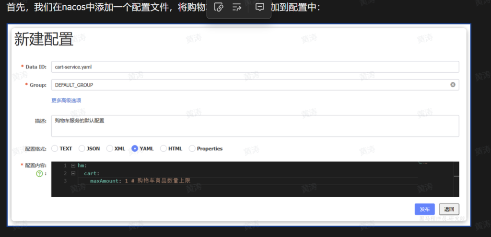Select the TEXT format radio button

pyautogui.click(x=55, y=148)
